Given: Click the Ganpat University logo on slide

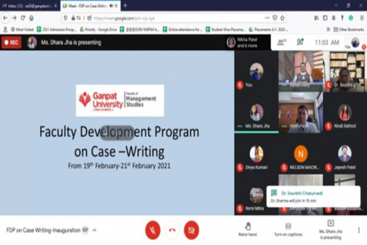Looking at the screenshot, I should coord(120,101).
